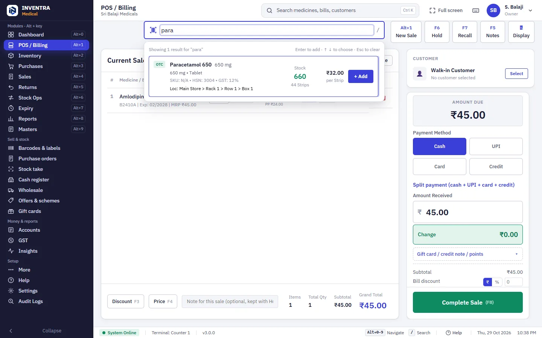This screenshot has width=542, height=338.
Task: Open the Returns module
Action: [x=46, y=87]
